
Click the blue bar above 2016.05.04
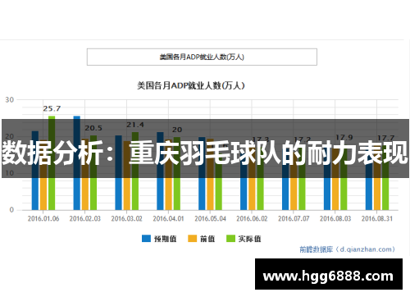click(202, 174)
